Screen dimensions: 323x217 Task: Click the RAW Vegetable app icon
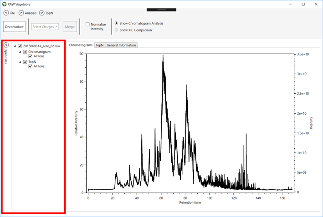coord(4,4)
